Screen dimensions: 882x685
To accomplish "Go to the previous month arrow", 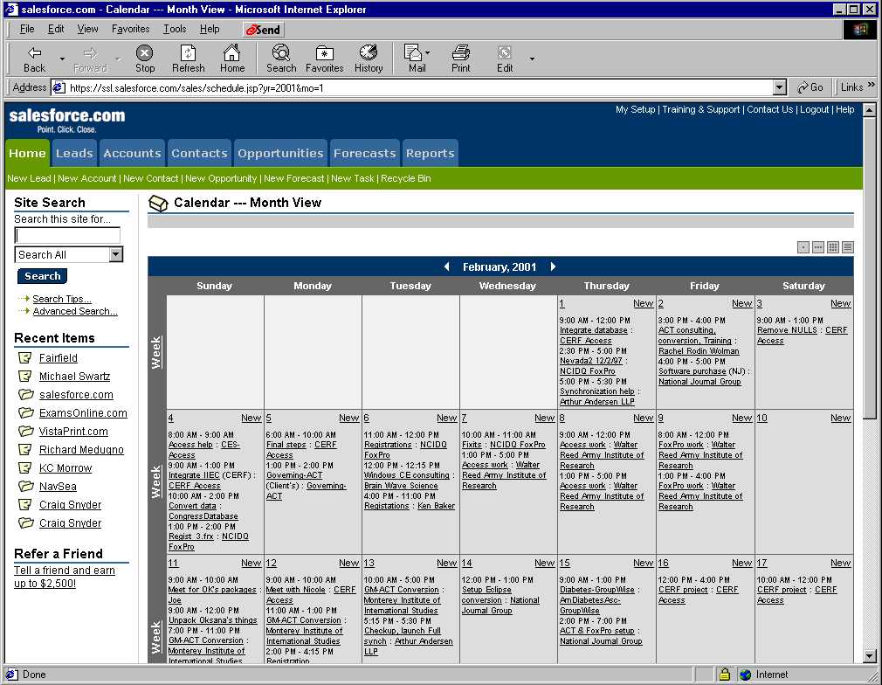I will 446,266.
